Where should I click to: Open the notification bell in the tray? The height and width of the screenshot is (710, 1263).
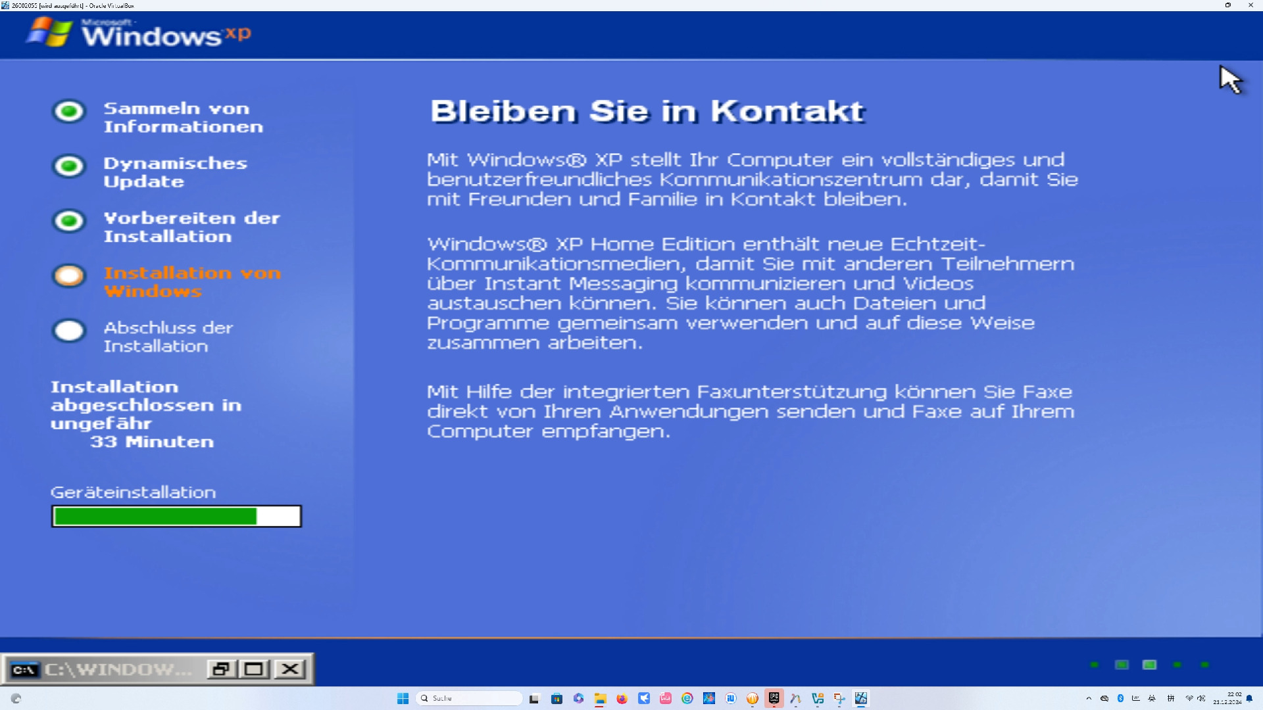[x=1249, y=698]
